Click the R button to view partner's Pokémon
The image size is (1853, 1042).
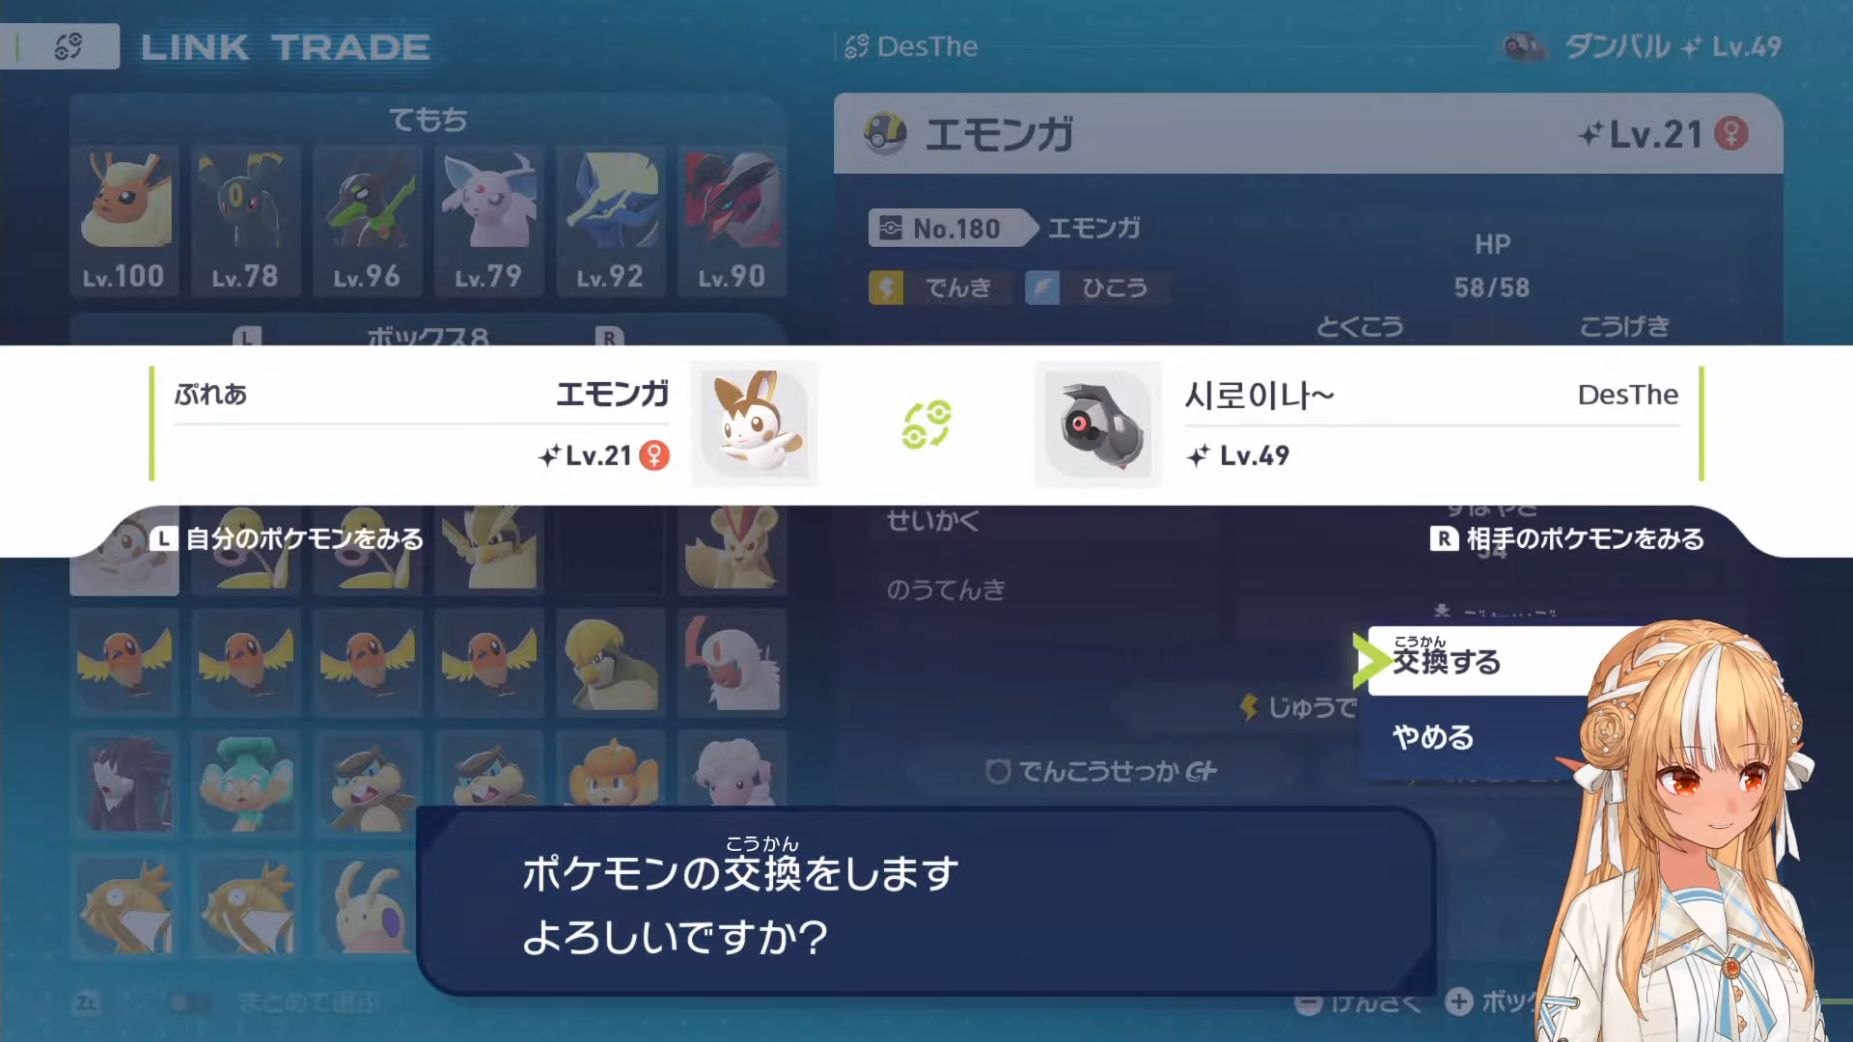(x=1444, y=538)
